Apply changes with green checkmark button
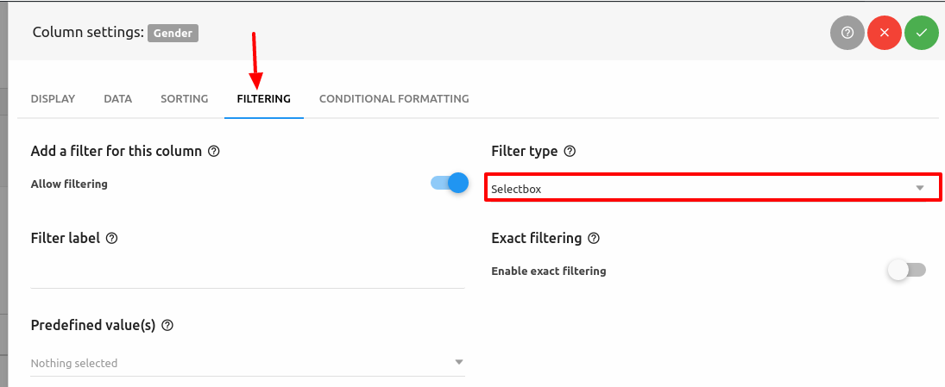This screenshot has width=945, height=387. coord(922,33)
